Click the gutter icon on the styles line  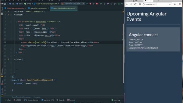[x=8, y=60]
